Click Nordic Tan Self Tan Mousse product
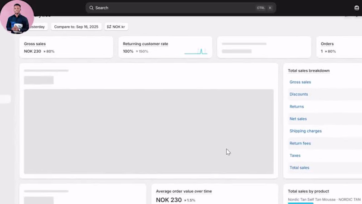This screenshot has height=204, width=362. [324, 199]
